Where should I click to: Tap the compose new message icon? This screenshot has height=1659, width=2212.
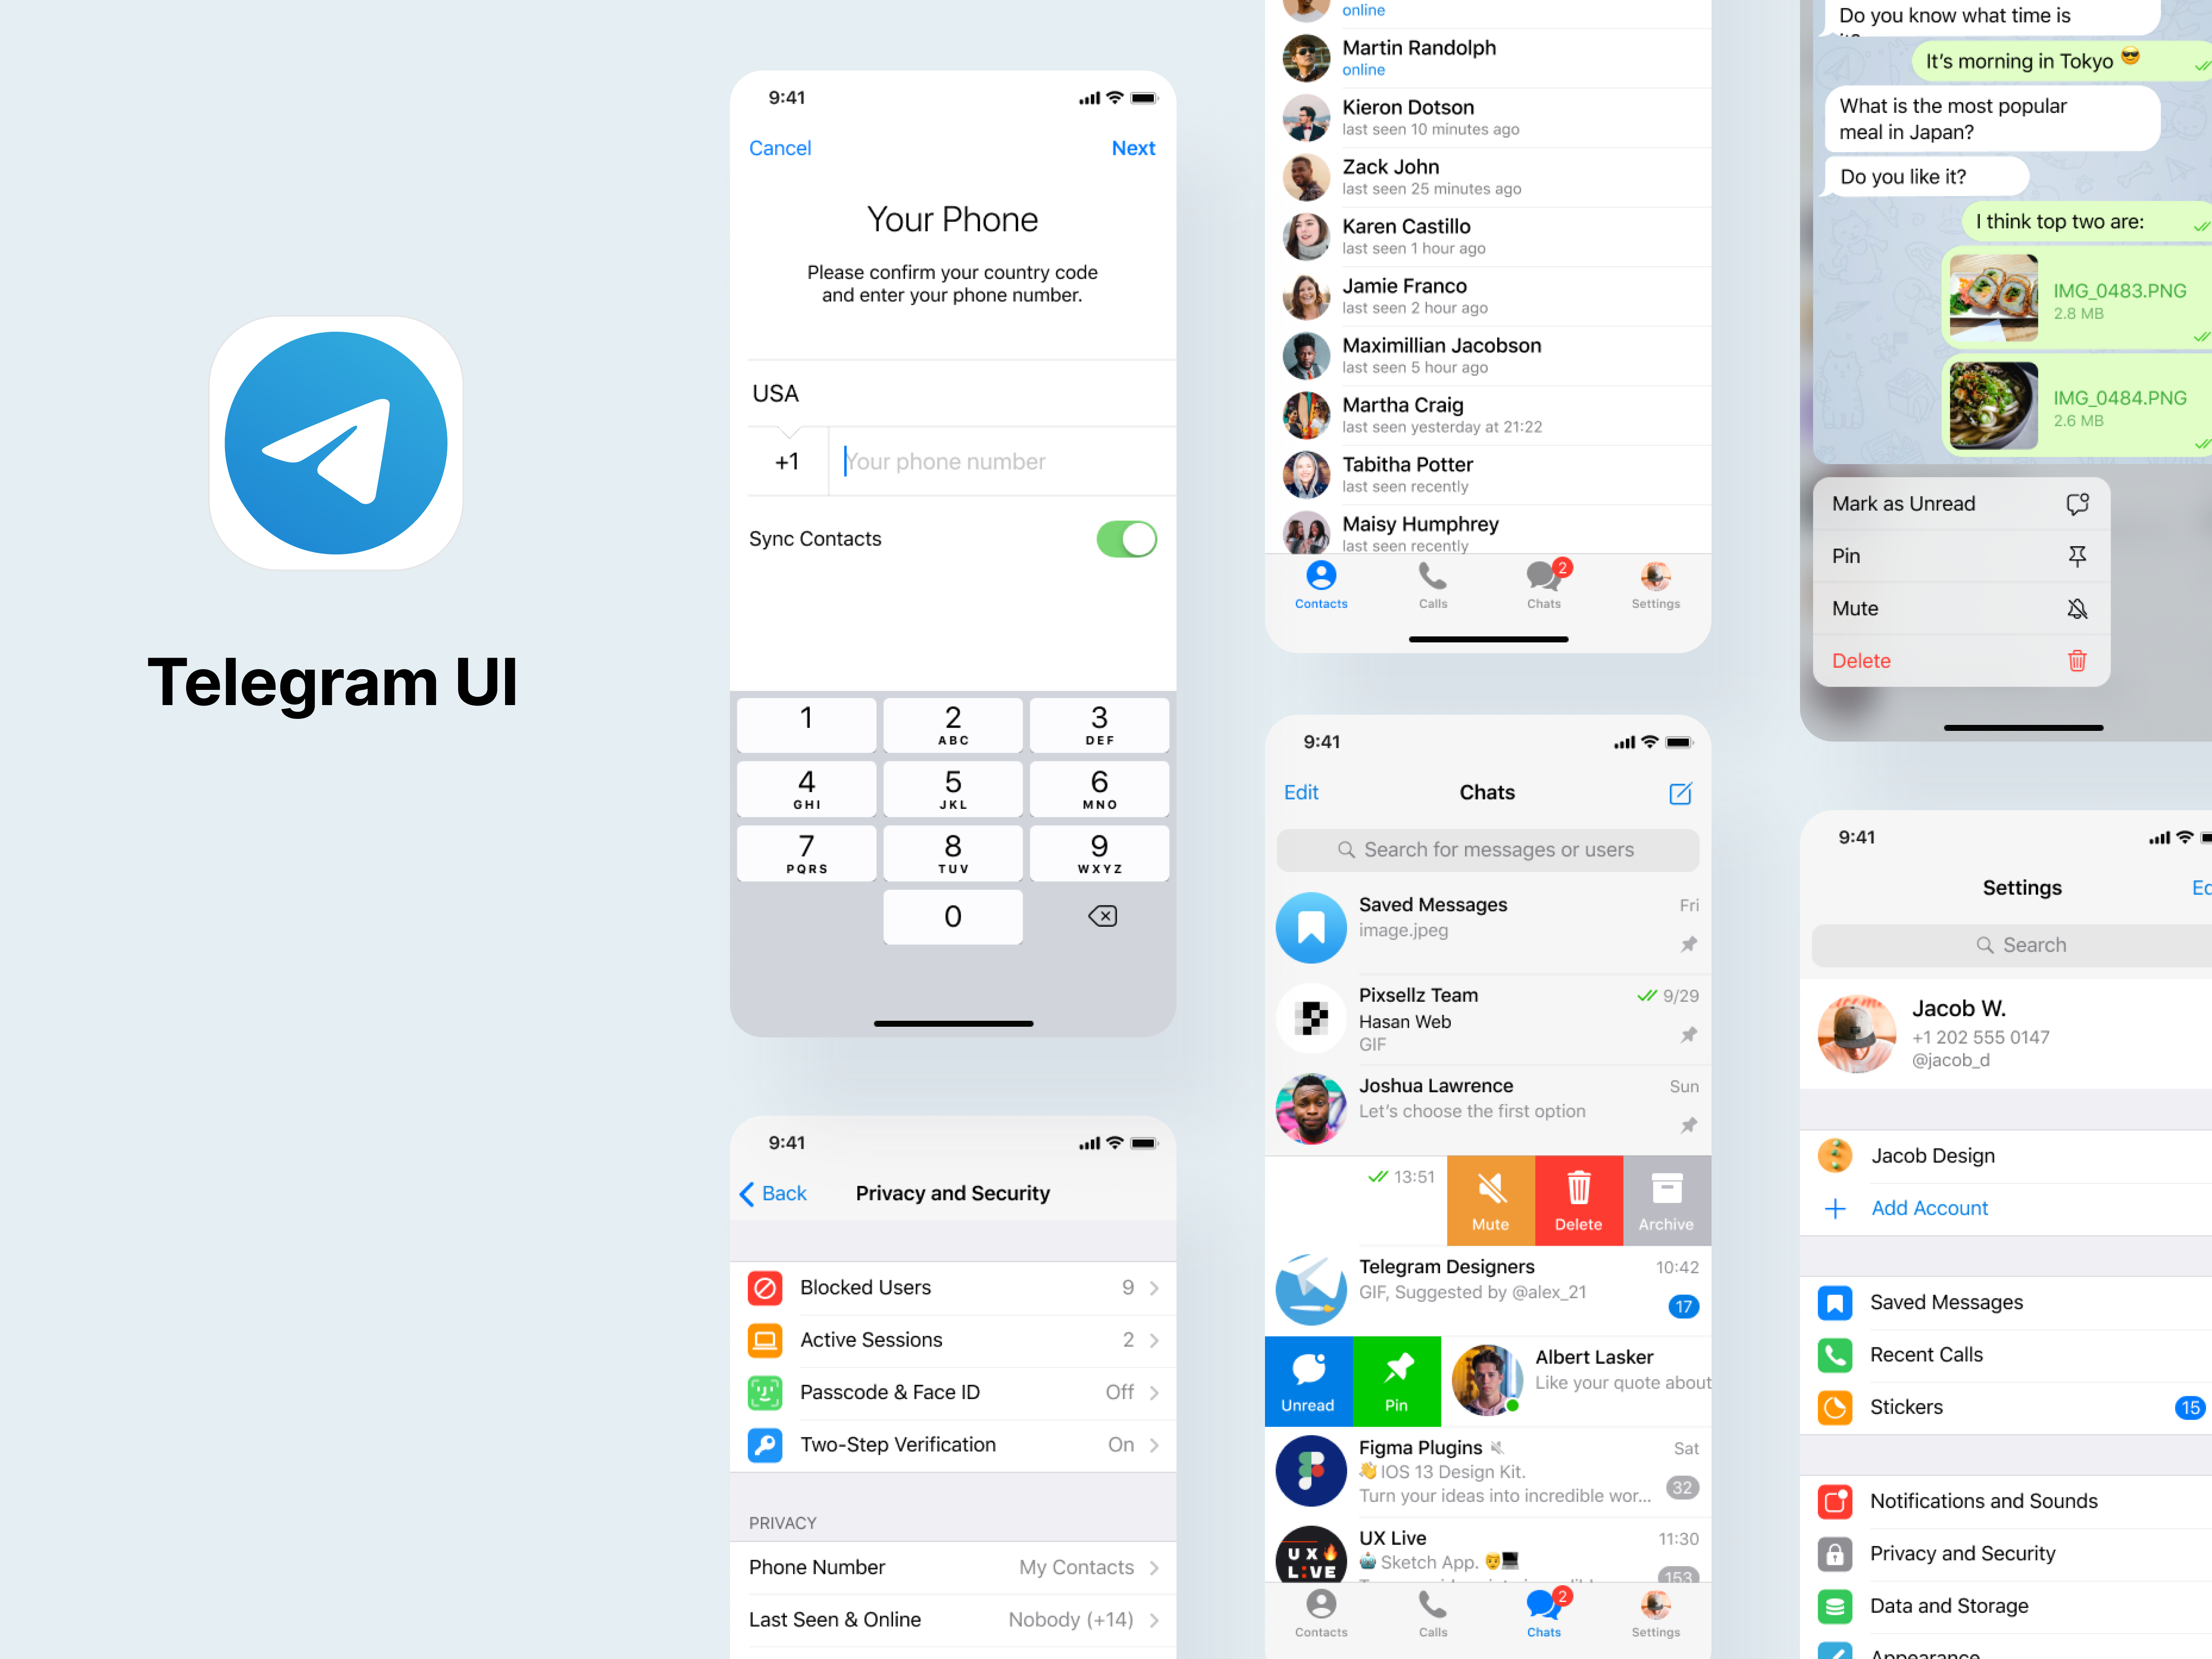coord(1676,793)
